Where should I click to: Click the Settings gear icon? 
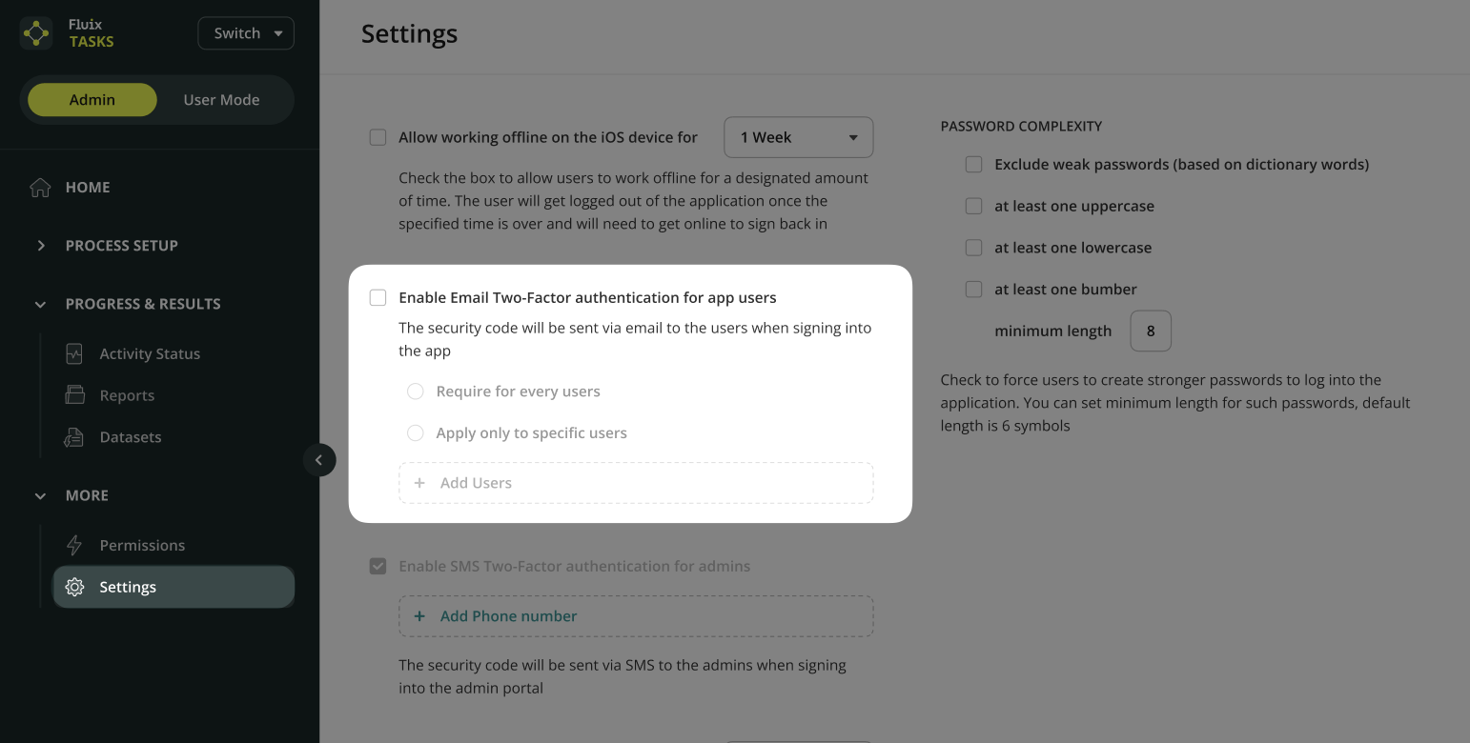coord(74,588)
